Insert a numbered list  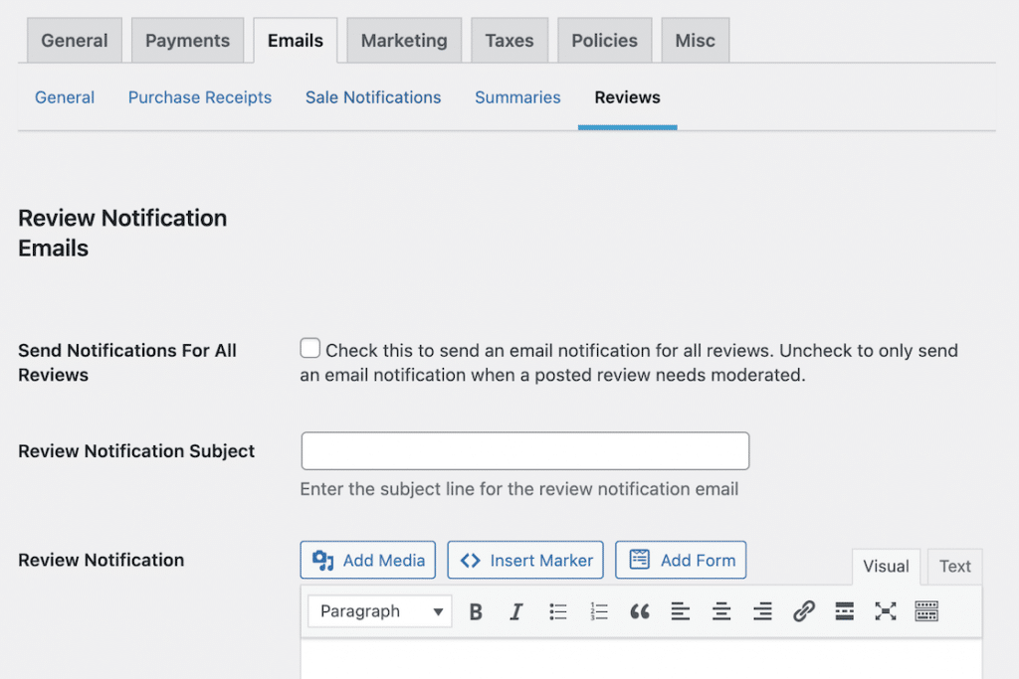[x=598, y=610]
